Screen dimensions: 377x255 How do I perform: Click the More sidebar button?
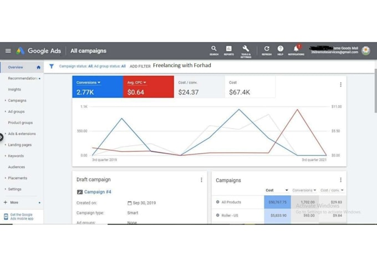pos(14,202)
